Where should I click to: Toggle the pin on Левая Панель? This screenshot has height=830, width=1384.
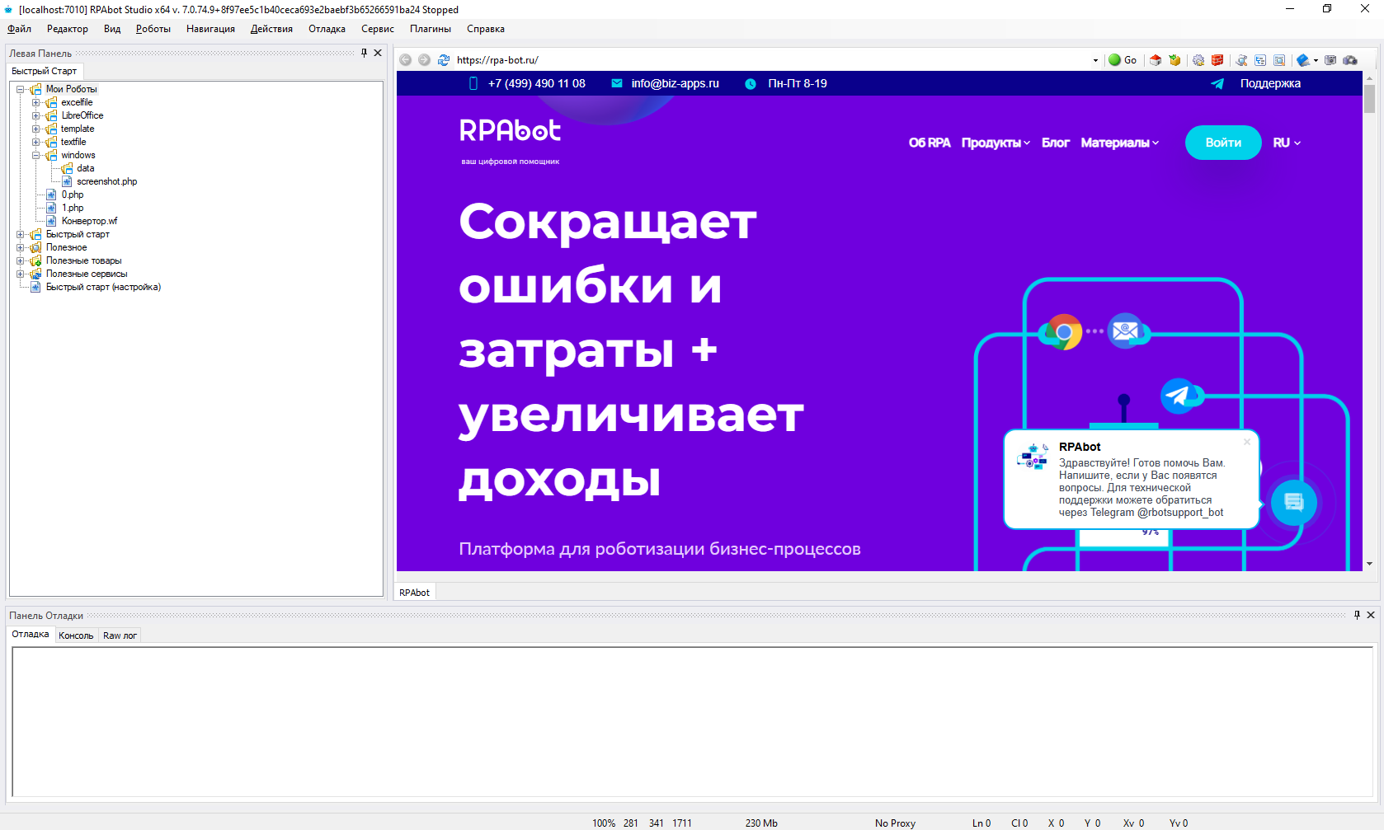click(x=364, y=53)
